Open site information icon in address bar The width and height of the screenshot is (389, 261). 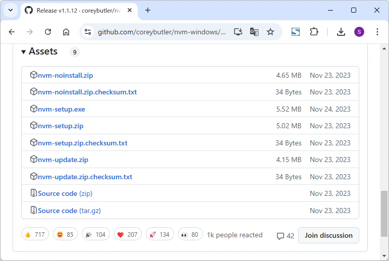coord(88,32)
